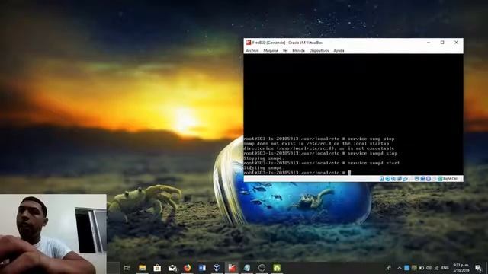Click the battery icon in the system tray

(x=422, y=268)
